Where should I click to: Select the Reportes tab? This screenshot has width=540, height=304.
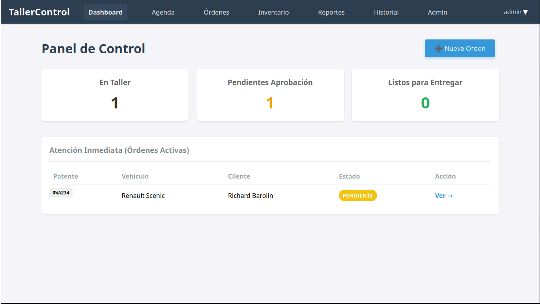(x=331, y=12)
